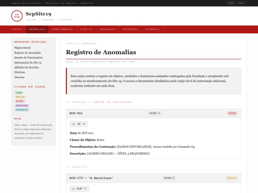Filter anomalies by Euclid class
The image size is (258, 193).
point(20,97)
